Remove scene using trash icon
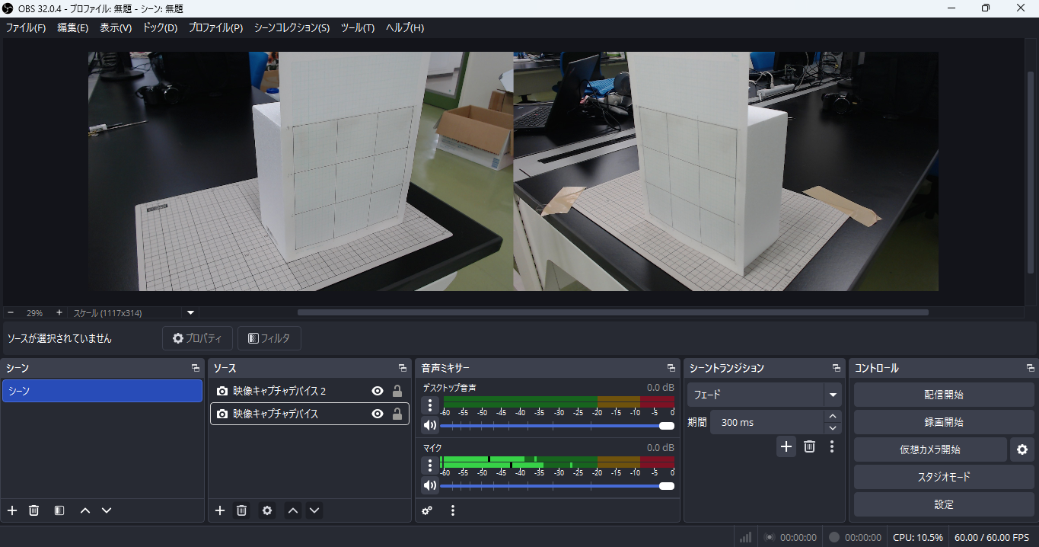 pyautogui.click(x=34, y=510)
